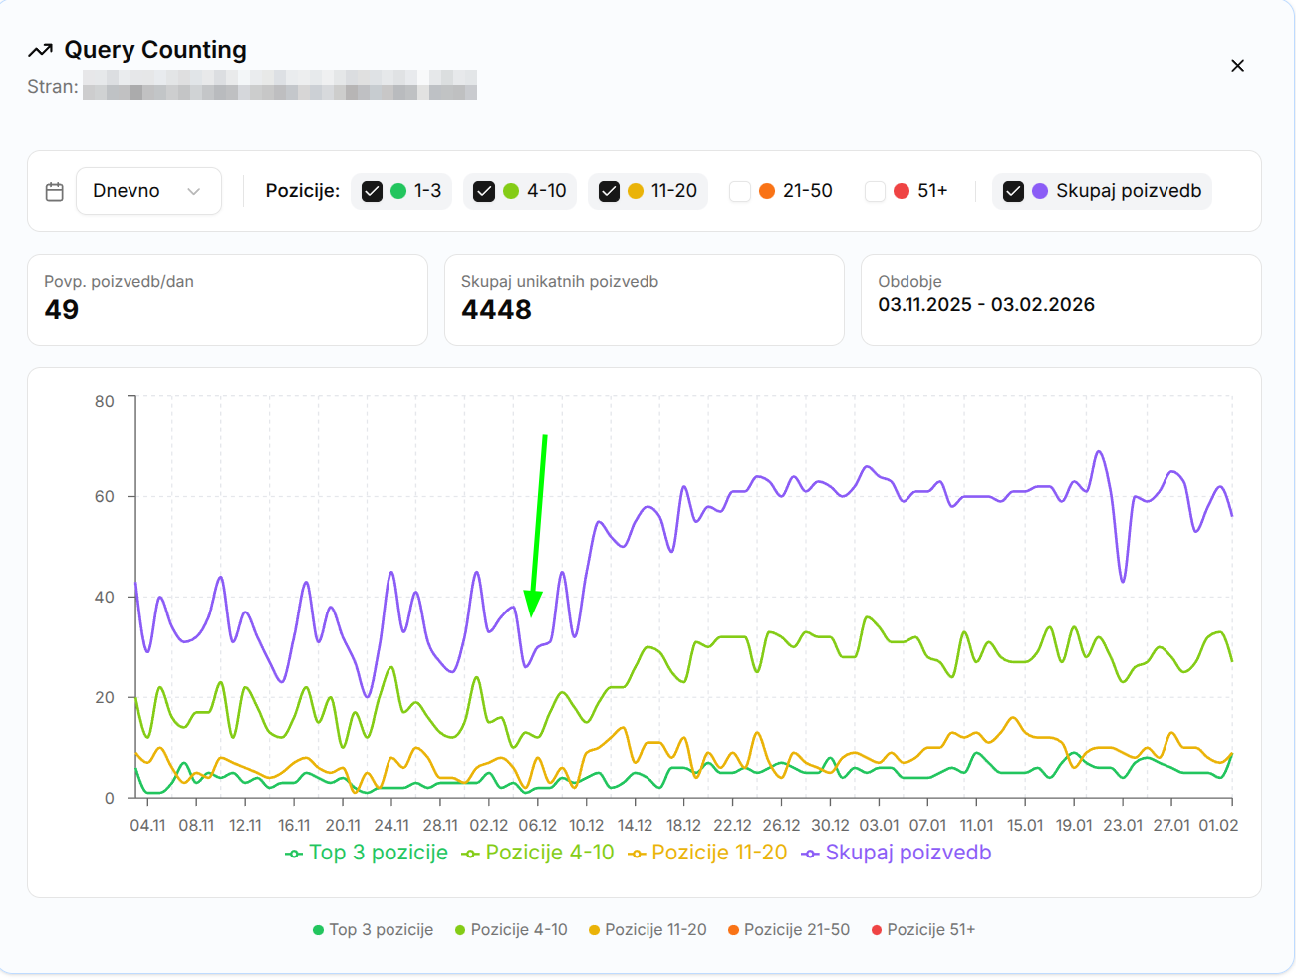
Task: Enable the 21-50 positions checkbox
Action: (740, 191)
